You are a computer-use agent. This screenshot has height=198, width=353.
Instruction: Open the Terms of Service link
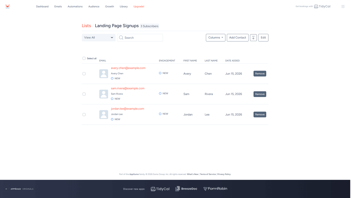[208, 174]
